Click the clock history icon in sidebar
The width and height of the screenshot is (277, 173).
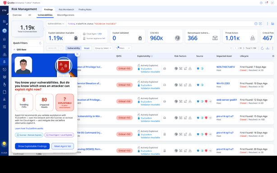point(5,69)
